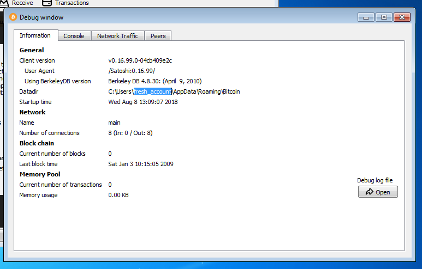422x269 pixels.
Task: Minimize the Debug window
Action: (366, 17)
